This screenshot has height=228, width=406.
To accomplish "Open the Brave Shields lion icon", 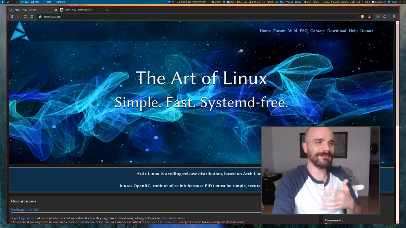I will pos(363,17).
